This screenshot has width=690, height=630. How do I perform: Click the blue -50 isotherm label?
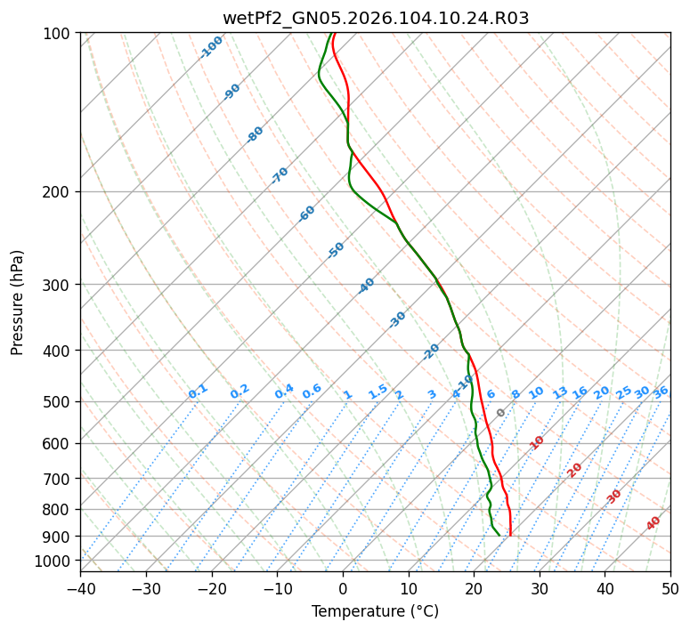(x=336, y=250)
